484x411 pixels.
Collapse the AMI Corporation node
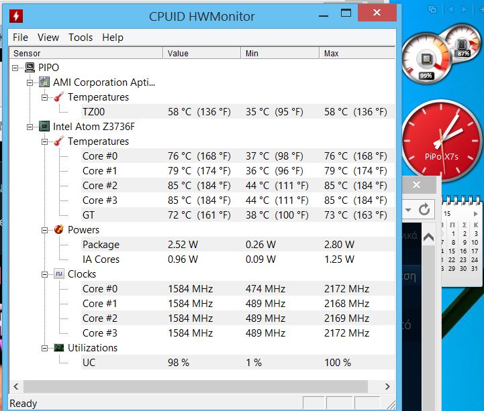tap(30, 82)
